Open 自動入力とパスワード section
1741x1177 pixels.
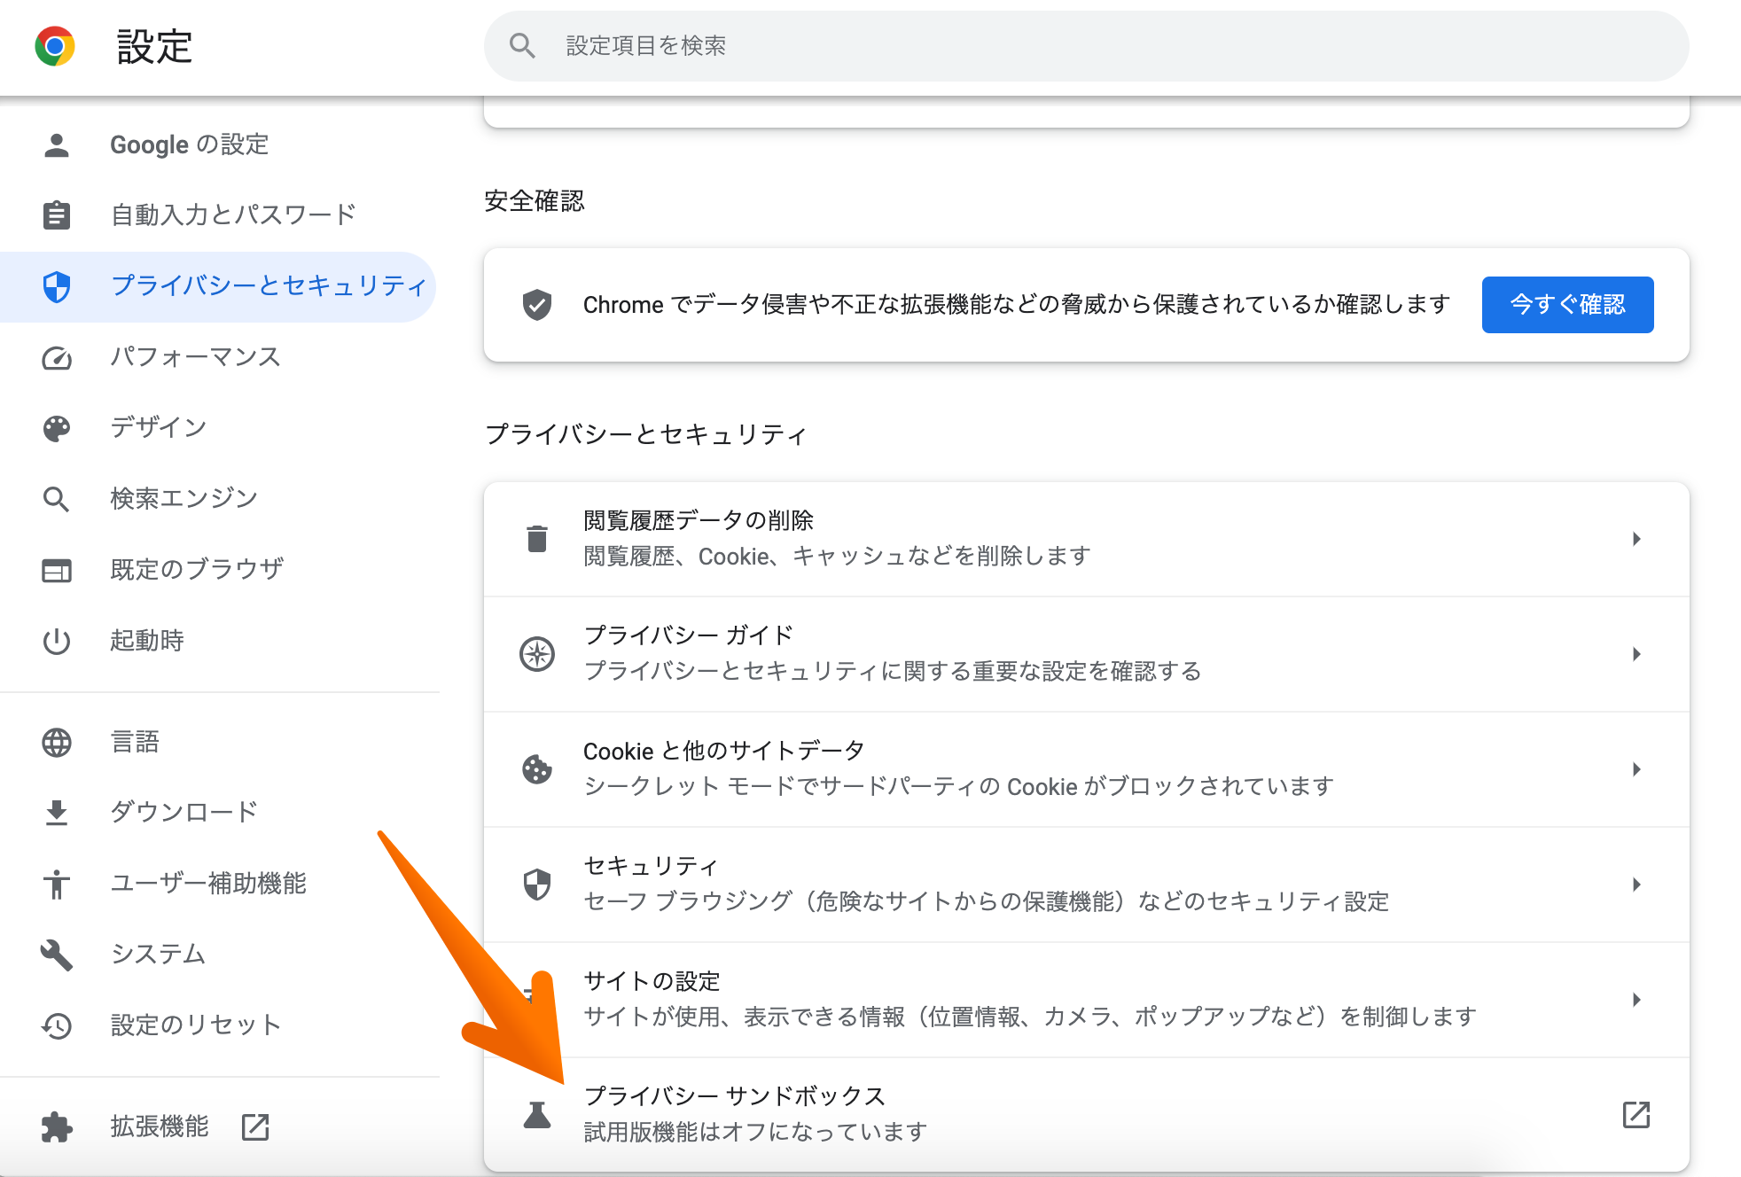(x=218, y=214)
